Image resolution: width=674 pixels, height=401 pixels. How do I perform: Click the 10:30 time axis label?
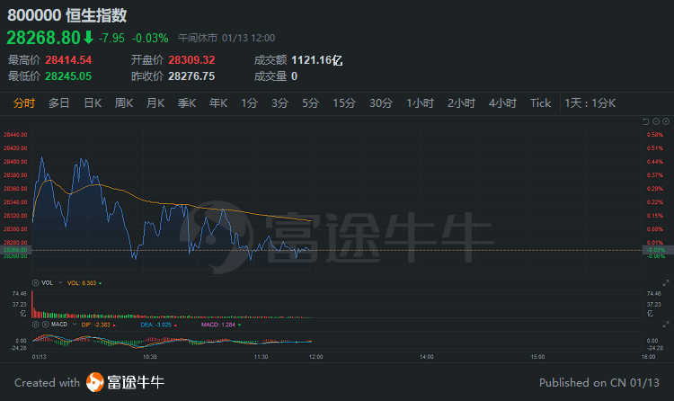[x=149, y=357]
